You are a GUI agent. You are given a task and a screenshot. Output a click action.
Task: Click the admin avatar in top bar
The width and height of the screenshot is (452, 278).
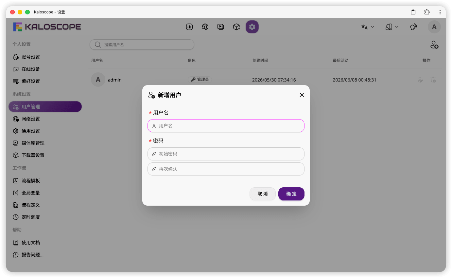[434, 27]
